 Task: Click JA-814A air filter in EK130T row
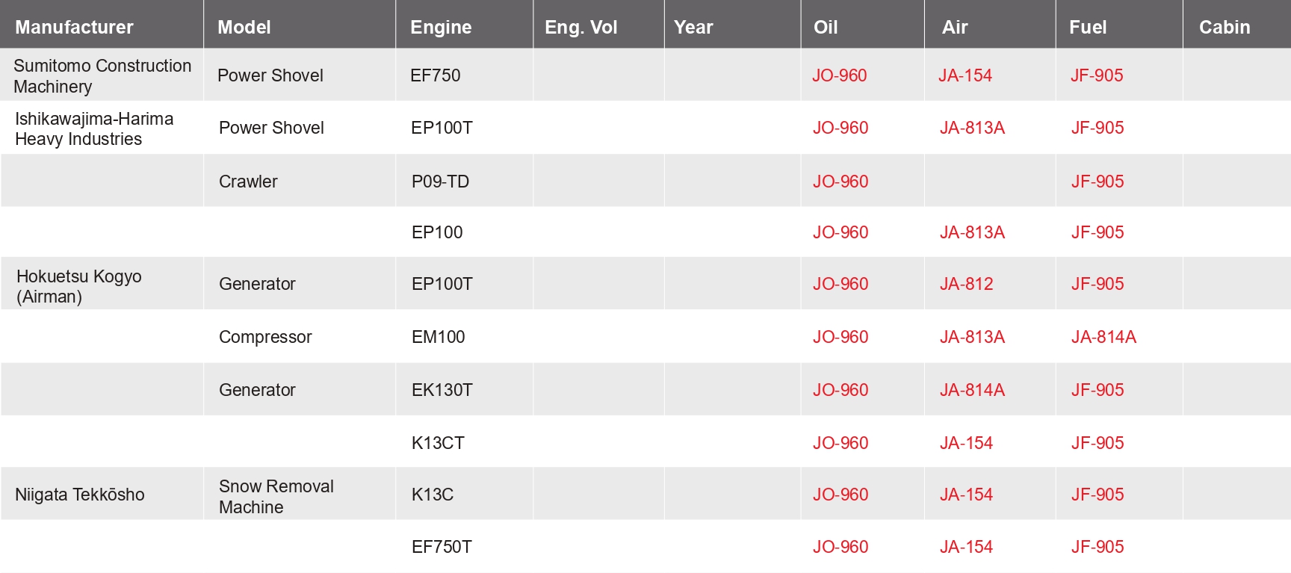[x=971, y=390]
